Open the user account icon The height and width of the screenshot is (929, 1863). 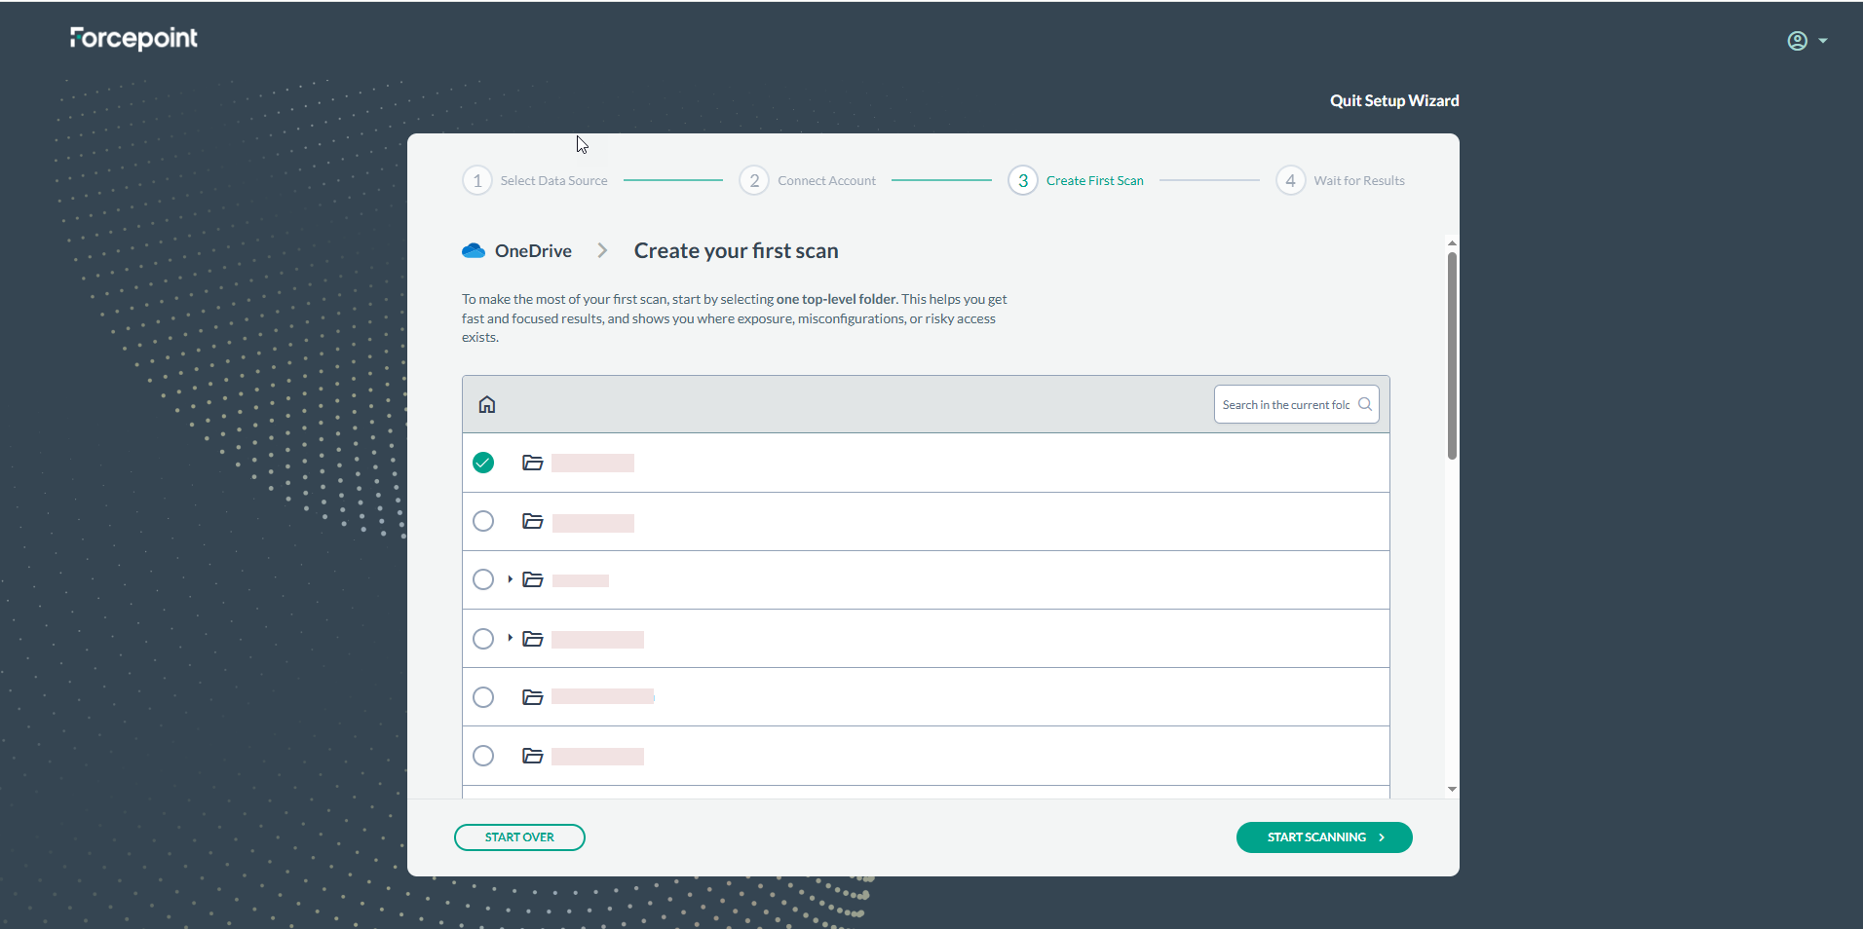(1797, 41)
